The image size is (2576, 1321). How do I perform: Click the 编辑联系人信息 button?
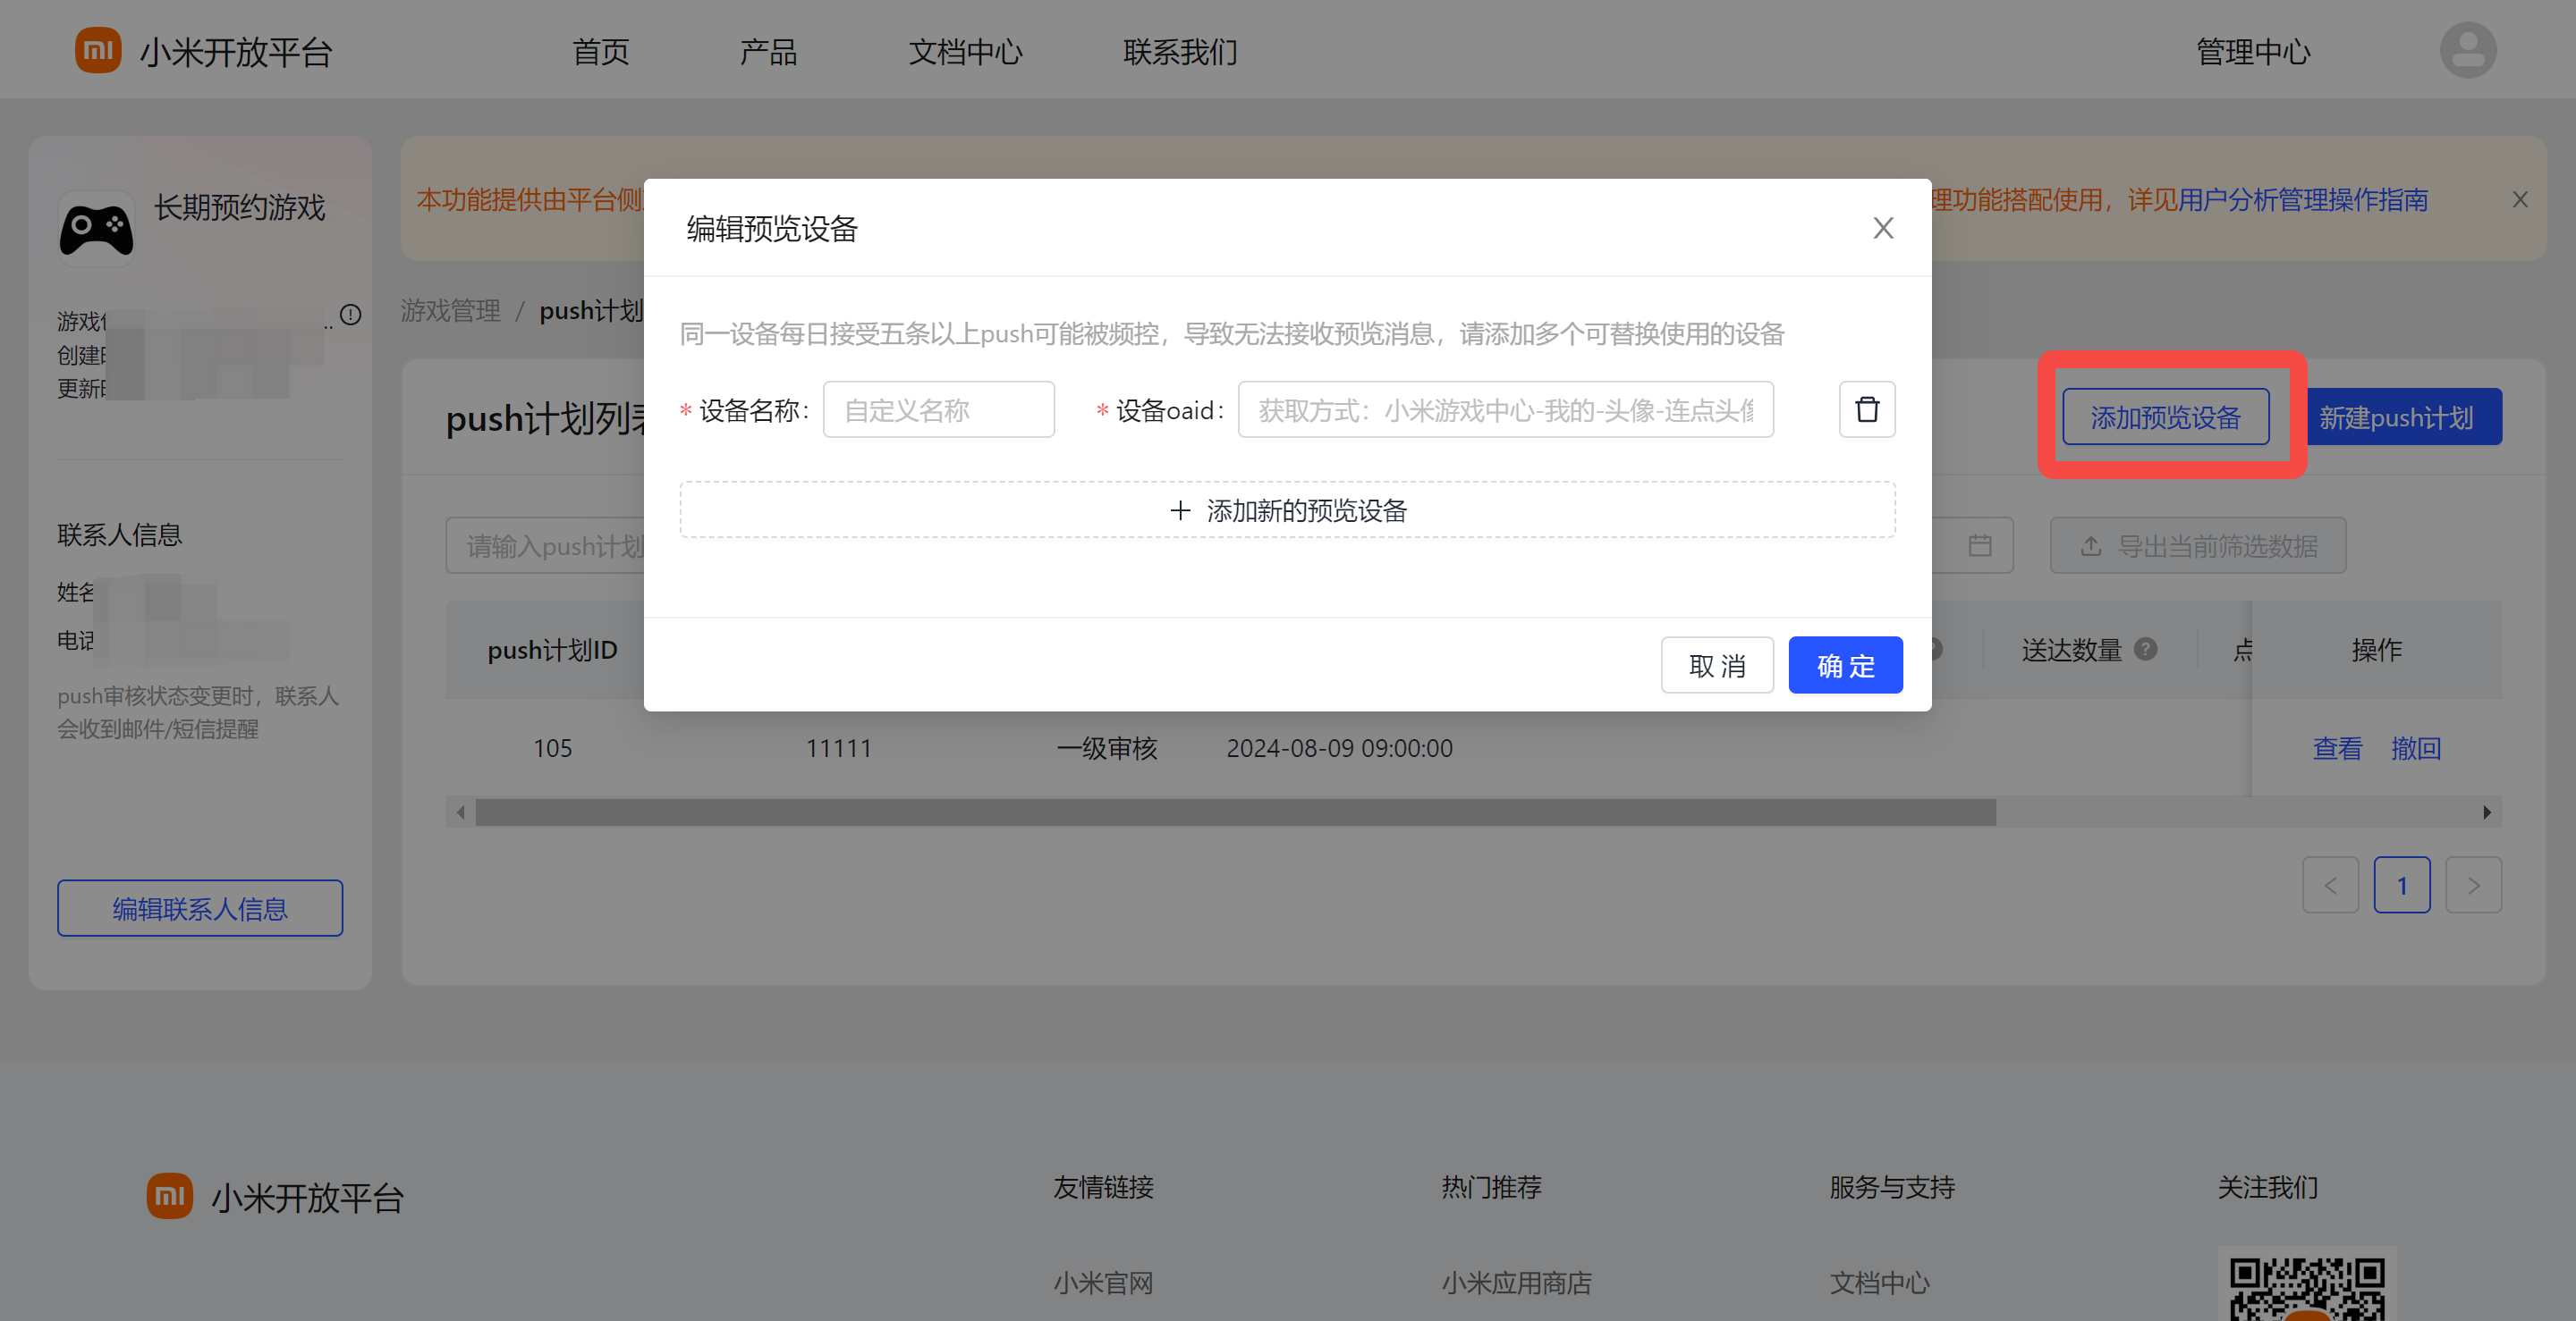tap(200, 908)
